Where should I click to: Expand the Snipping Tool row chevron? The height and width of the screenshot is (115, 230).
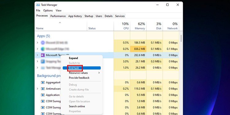(37, 61)
